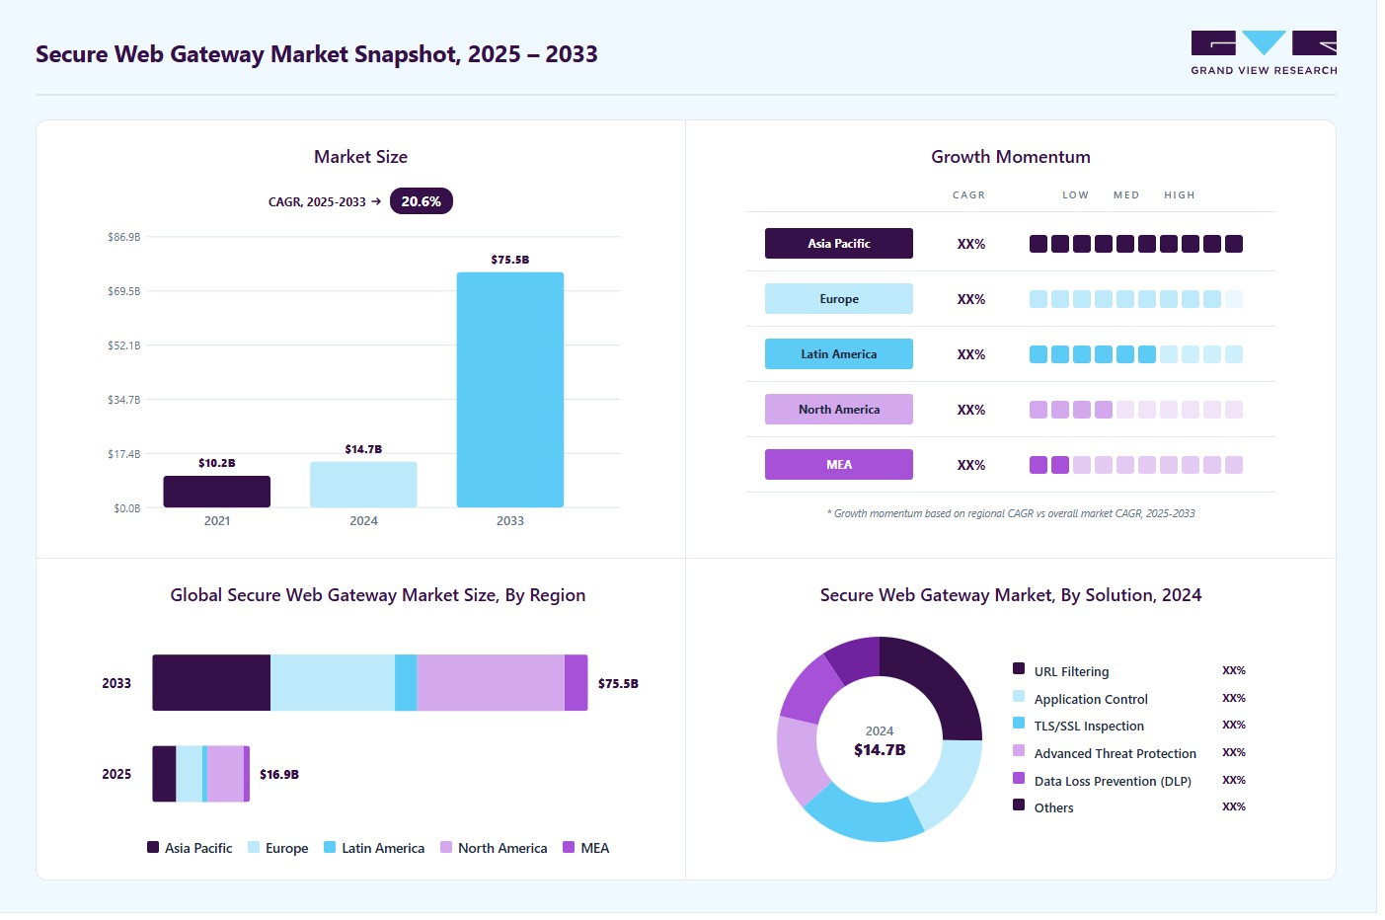
Task: Select the Europe region label
Action: tap(838, 299)
